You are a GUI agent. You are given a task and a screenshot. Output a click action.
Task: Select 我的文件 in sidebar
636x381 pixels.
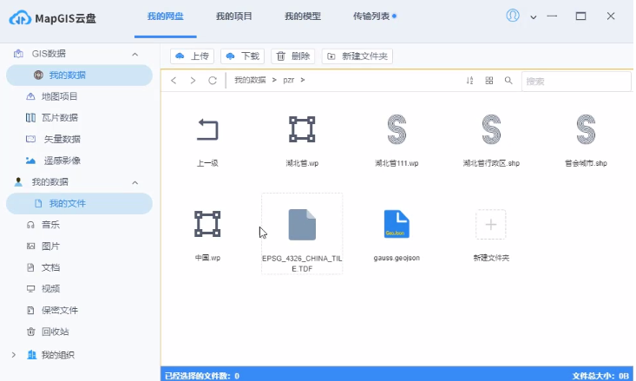click(79, 203)
